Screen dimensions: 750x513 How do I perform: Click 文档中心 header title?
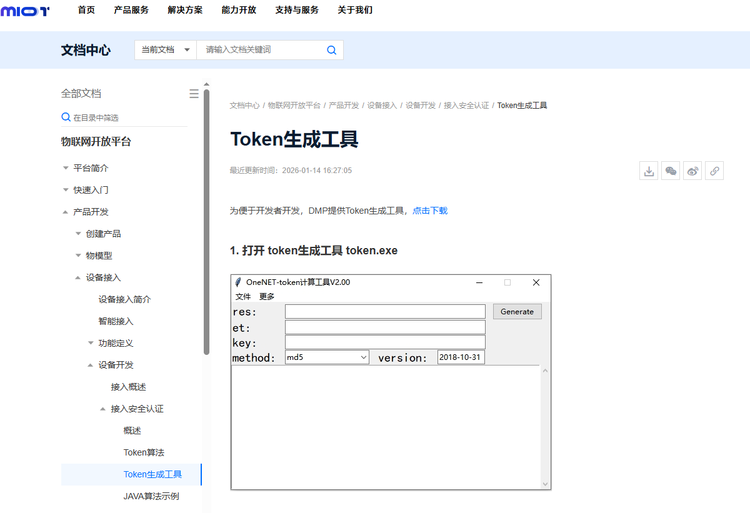pos(86,50)
